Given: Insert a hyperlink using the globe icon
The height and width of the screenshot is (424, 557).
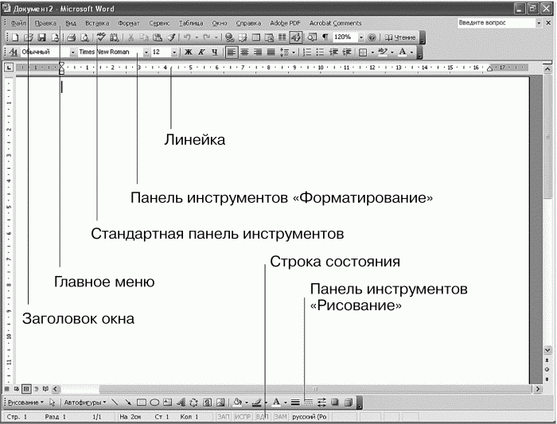Looking at the screenshot, I should tap(229, 37).
